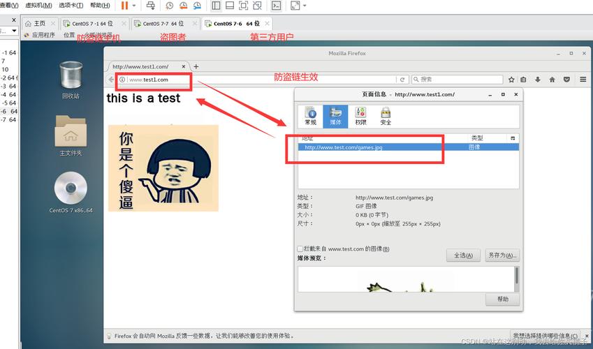Open the 选项卡(T) menu
This screenshot has height=349, width=593.
coord(71,6)
